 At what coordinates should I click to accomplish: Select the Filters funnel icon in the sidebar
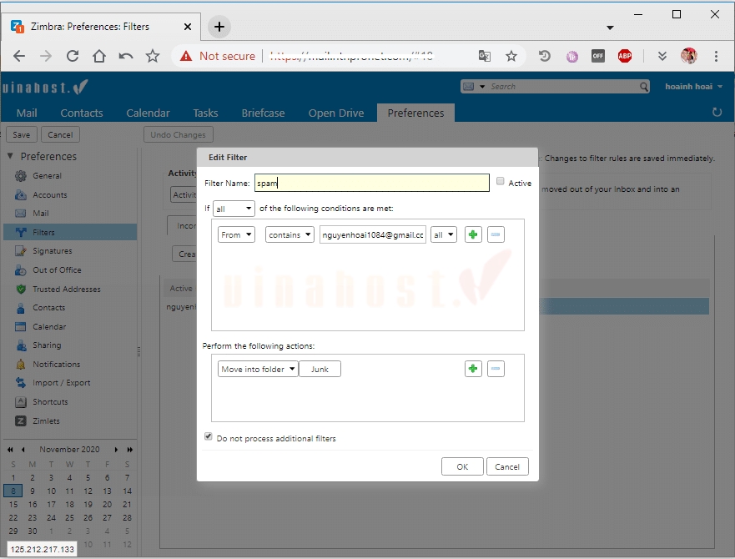coord(21,232)
